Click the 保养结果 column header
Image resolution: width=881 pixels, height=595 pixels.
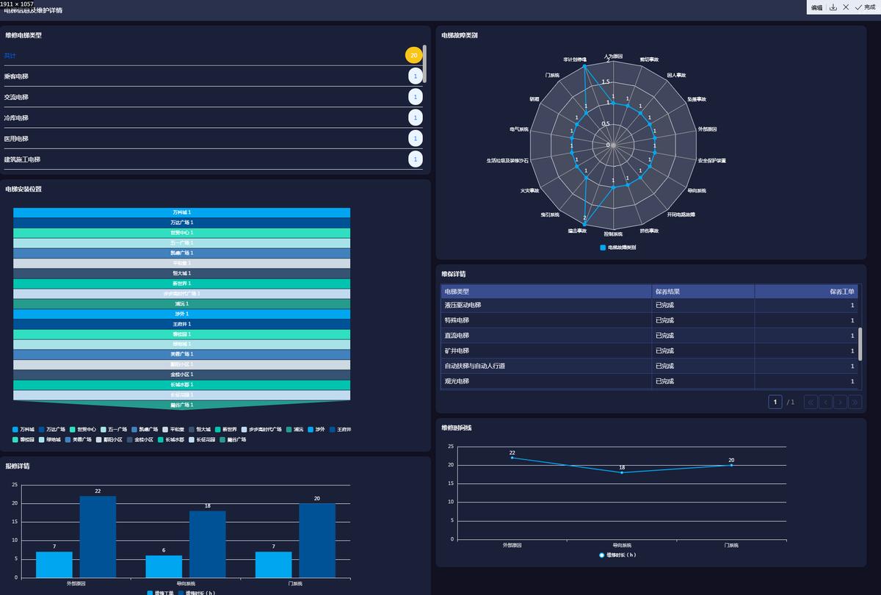(x=703, y=292)
